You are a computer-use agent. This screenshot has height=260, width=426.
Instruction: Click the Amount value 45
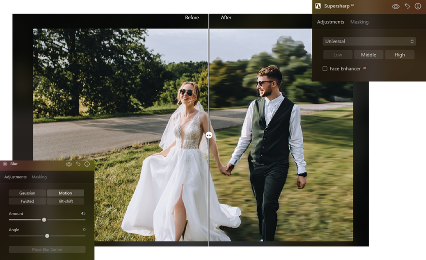pyautogui.click(x=83, y=213)
